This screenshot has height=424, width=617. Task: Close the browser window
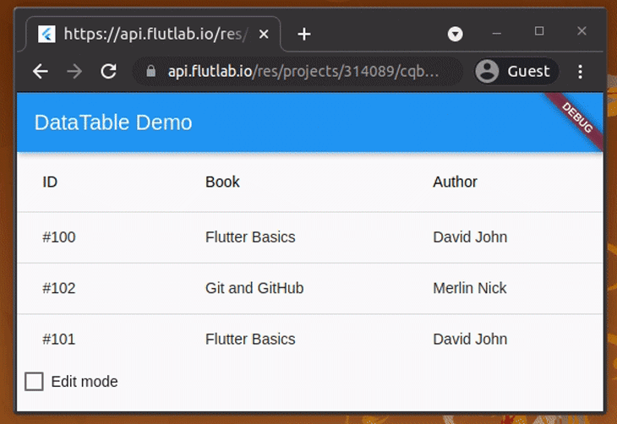(x=582, y=31)
